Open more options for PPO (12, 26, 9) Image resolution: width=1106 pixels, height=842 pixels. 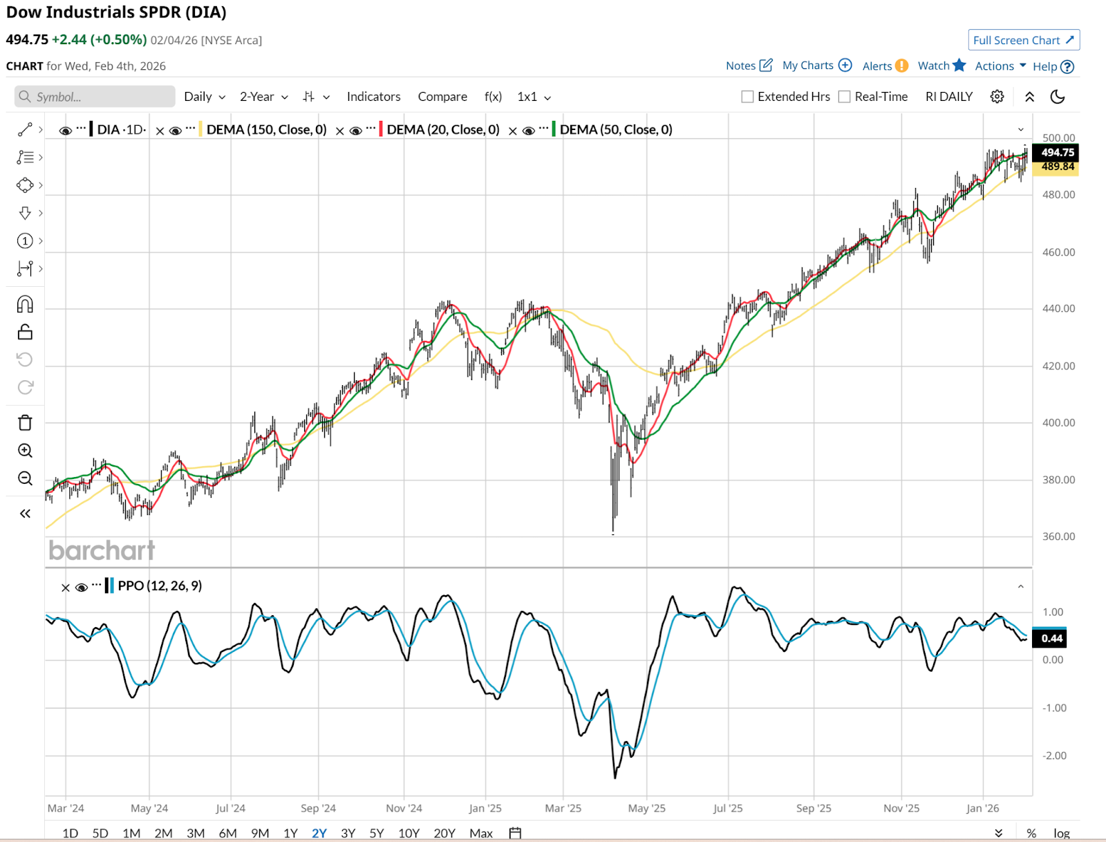tap(97, 585)
